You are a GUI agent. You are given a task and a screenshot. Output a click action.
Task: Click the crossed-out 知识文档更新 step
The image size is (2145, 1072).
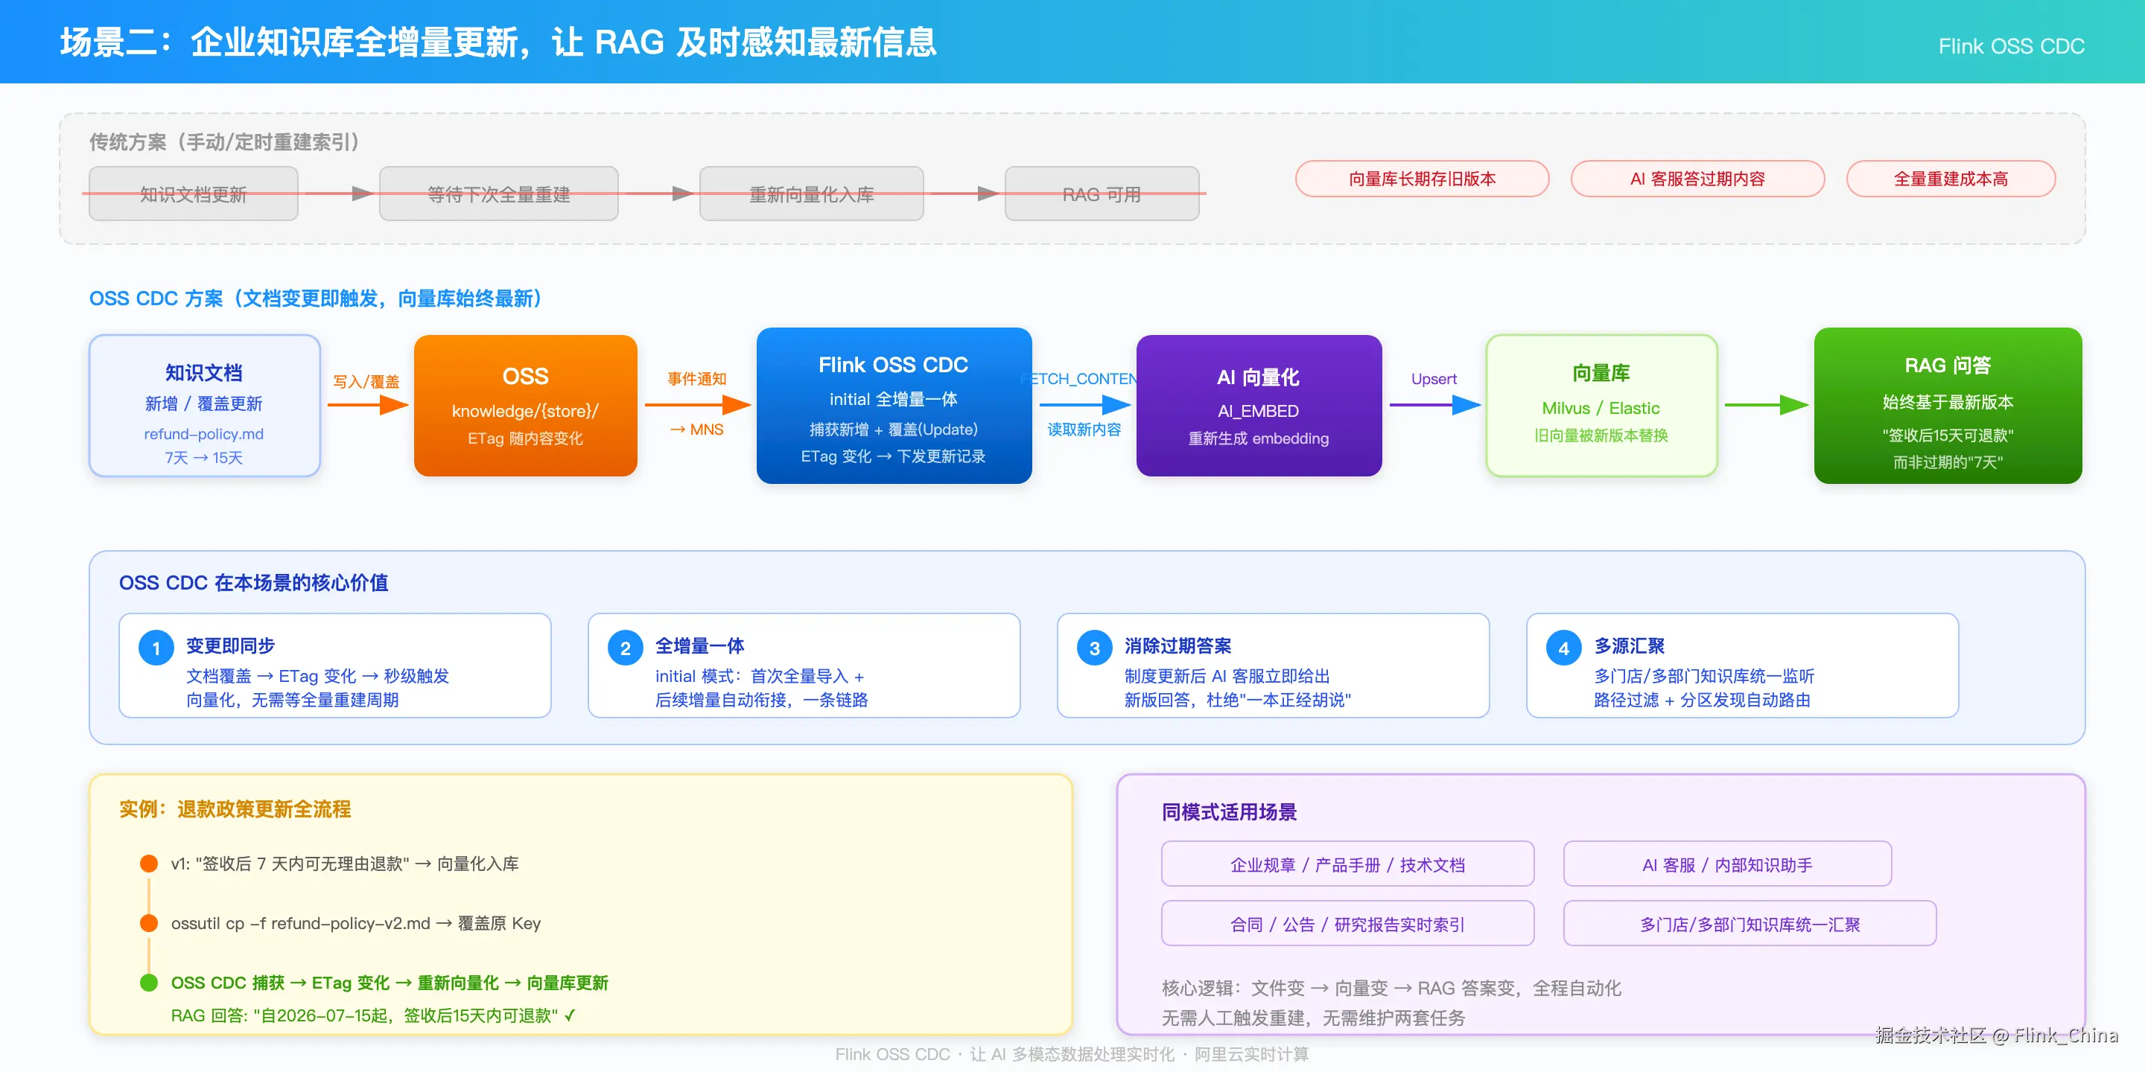coord(193,194)
